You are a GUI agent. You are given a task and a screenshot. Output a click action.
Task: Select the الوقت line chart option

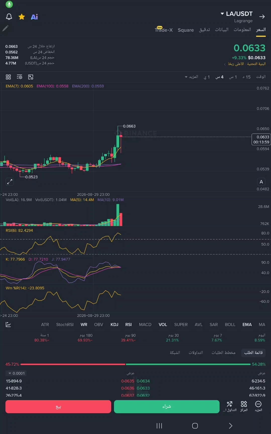(261, 77)
